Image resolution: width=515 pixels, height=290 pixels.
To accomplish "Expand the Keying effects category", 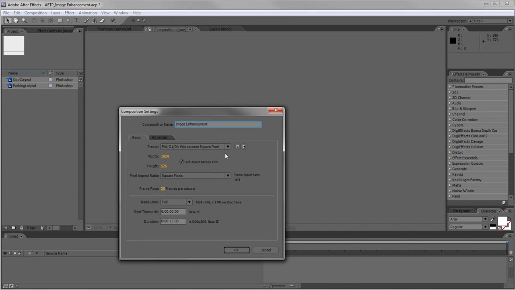I will coord(450,174).
